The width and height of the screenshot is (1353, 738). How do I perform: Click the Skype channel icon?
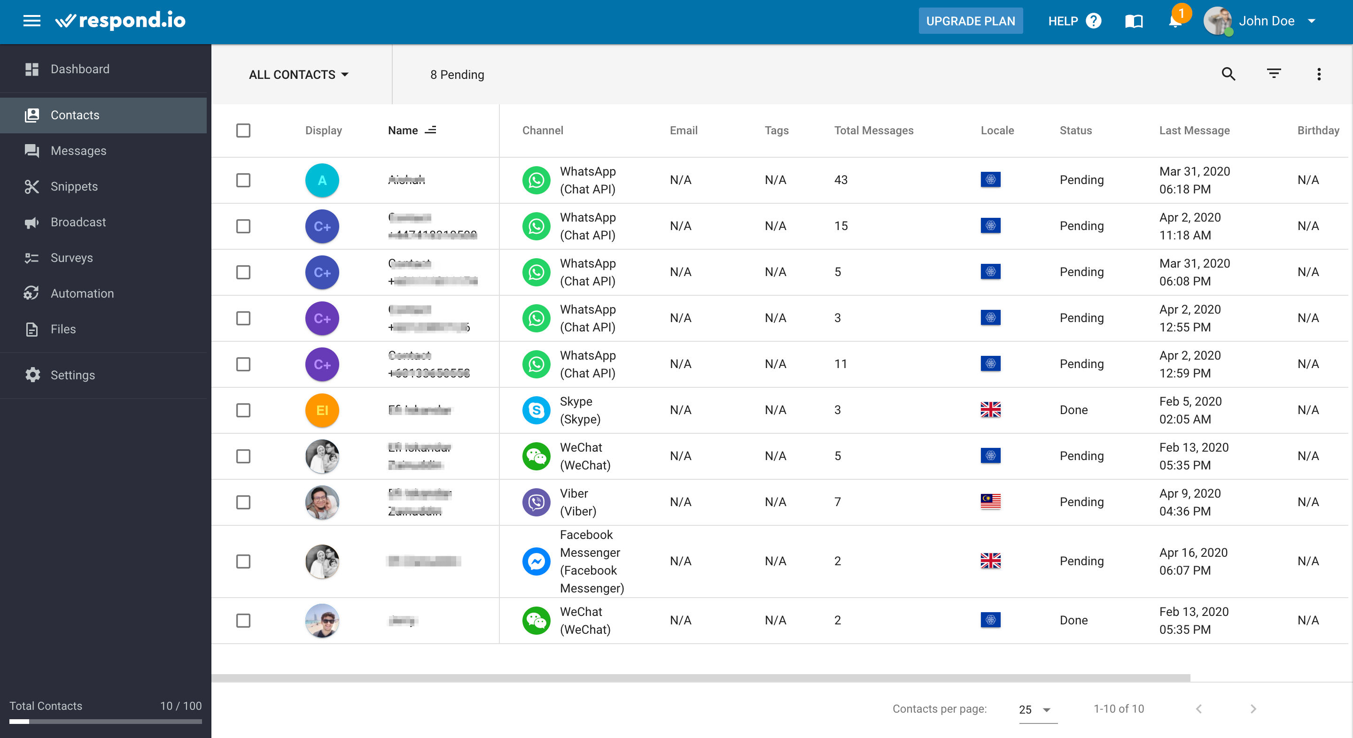(537, 410)
